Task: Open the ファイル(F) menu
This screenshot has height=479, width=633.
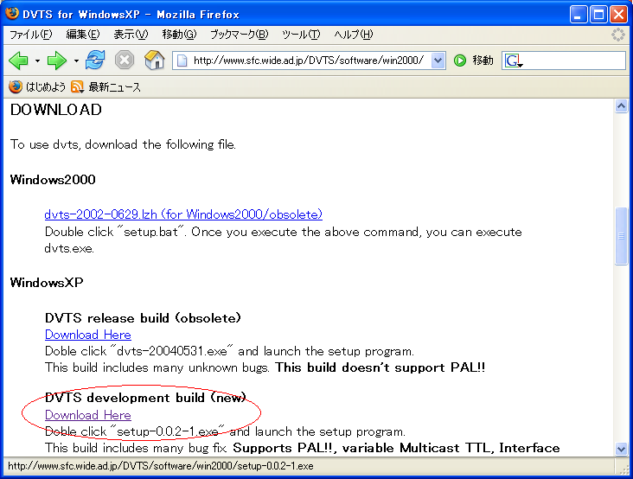Action: point(30,35)
